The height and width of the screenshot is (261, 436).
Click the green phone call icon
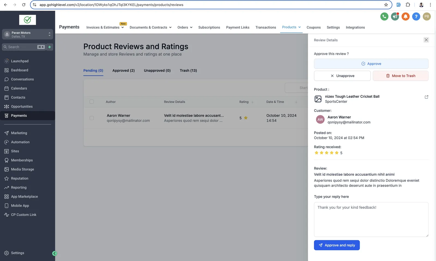[384, 17]
